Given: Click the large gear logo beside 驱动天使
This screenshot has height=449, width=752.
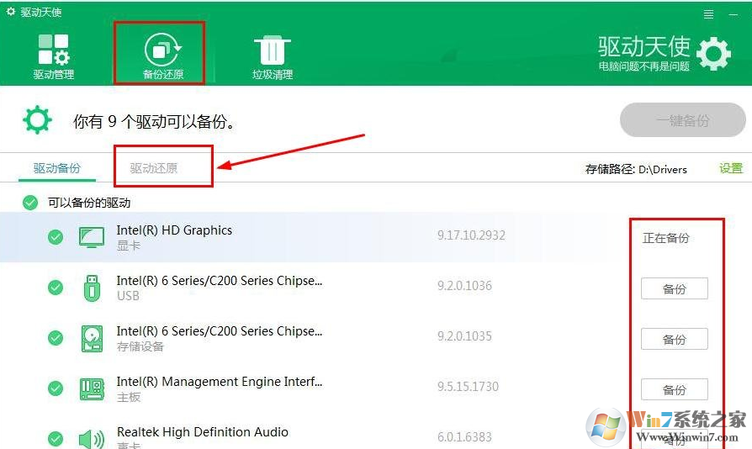Looking at the screenshot, I should [713, 54].
